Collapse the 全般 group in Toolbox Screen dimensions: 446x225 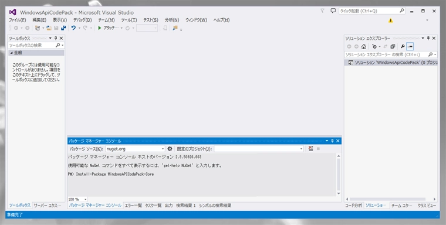pyautogui.click(x=12, y=53)
